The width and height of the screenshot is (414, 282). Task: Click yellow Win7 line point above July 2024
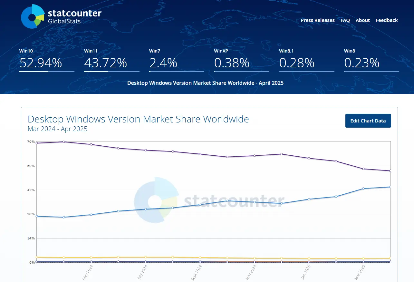[146, 257]
